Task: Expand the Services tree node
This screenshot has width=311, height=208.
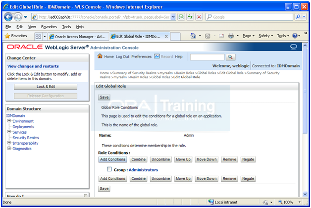Action: [x=9, y=132]
